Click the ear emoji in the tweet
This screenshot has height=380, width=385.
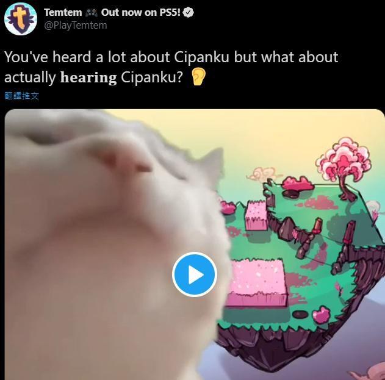[x=198, y=77]
